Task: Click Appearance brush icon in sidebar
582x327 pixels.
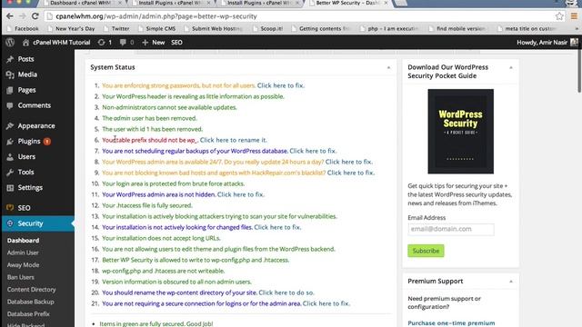Action: click(x=10, y=126)
